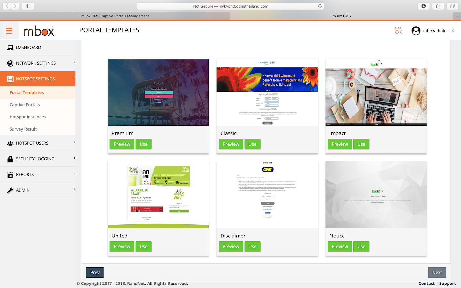Image resolution: width=461 pixels, height=288 pixels.
Task: Toggle the hamburger menu icon
Action: (9, 31)
